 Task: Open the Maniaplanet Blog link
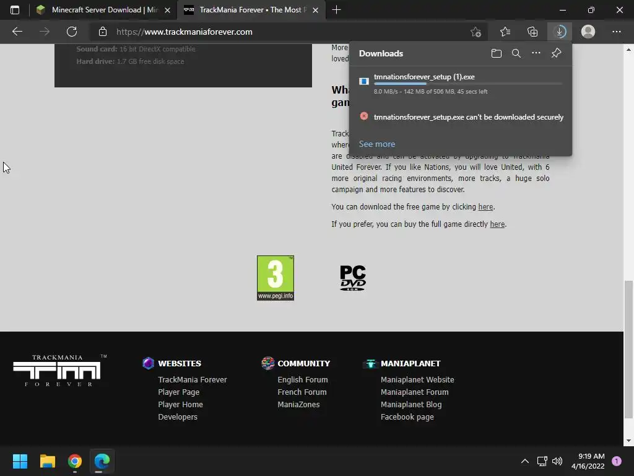pyautogui.click(x=411, y=404)
